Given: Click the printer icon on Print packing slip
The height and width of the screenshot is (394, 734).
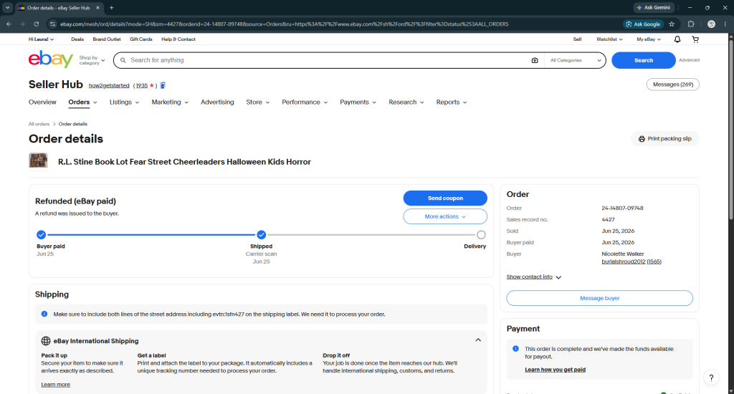Looking at the screenshot, I should coord(642,139).
